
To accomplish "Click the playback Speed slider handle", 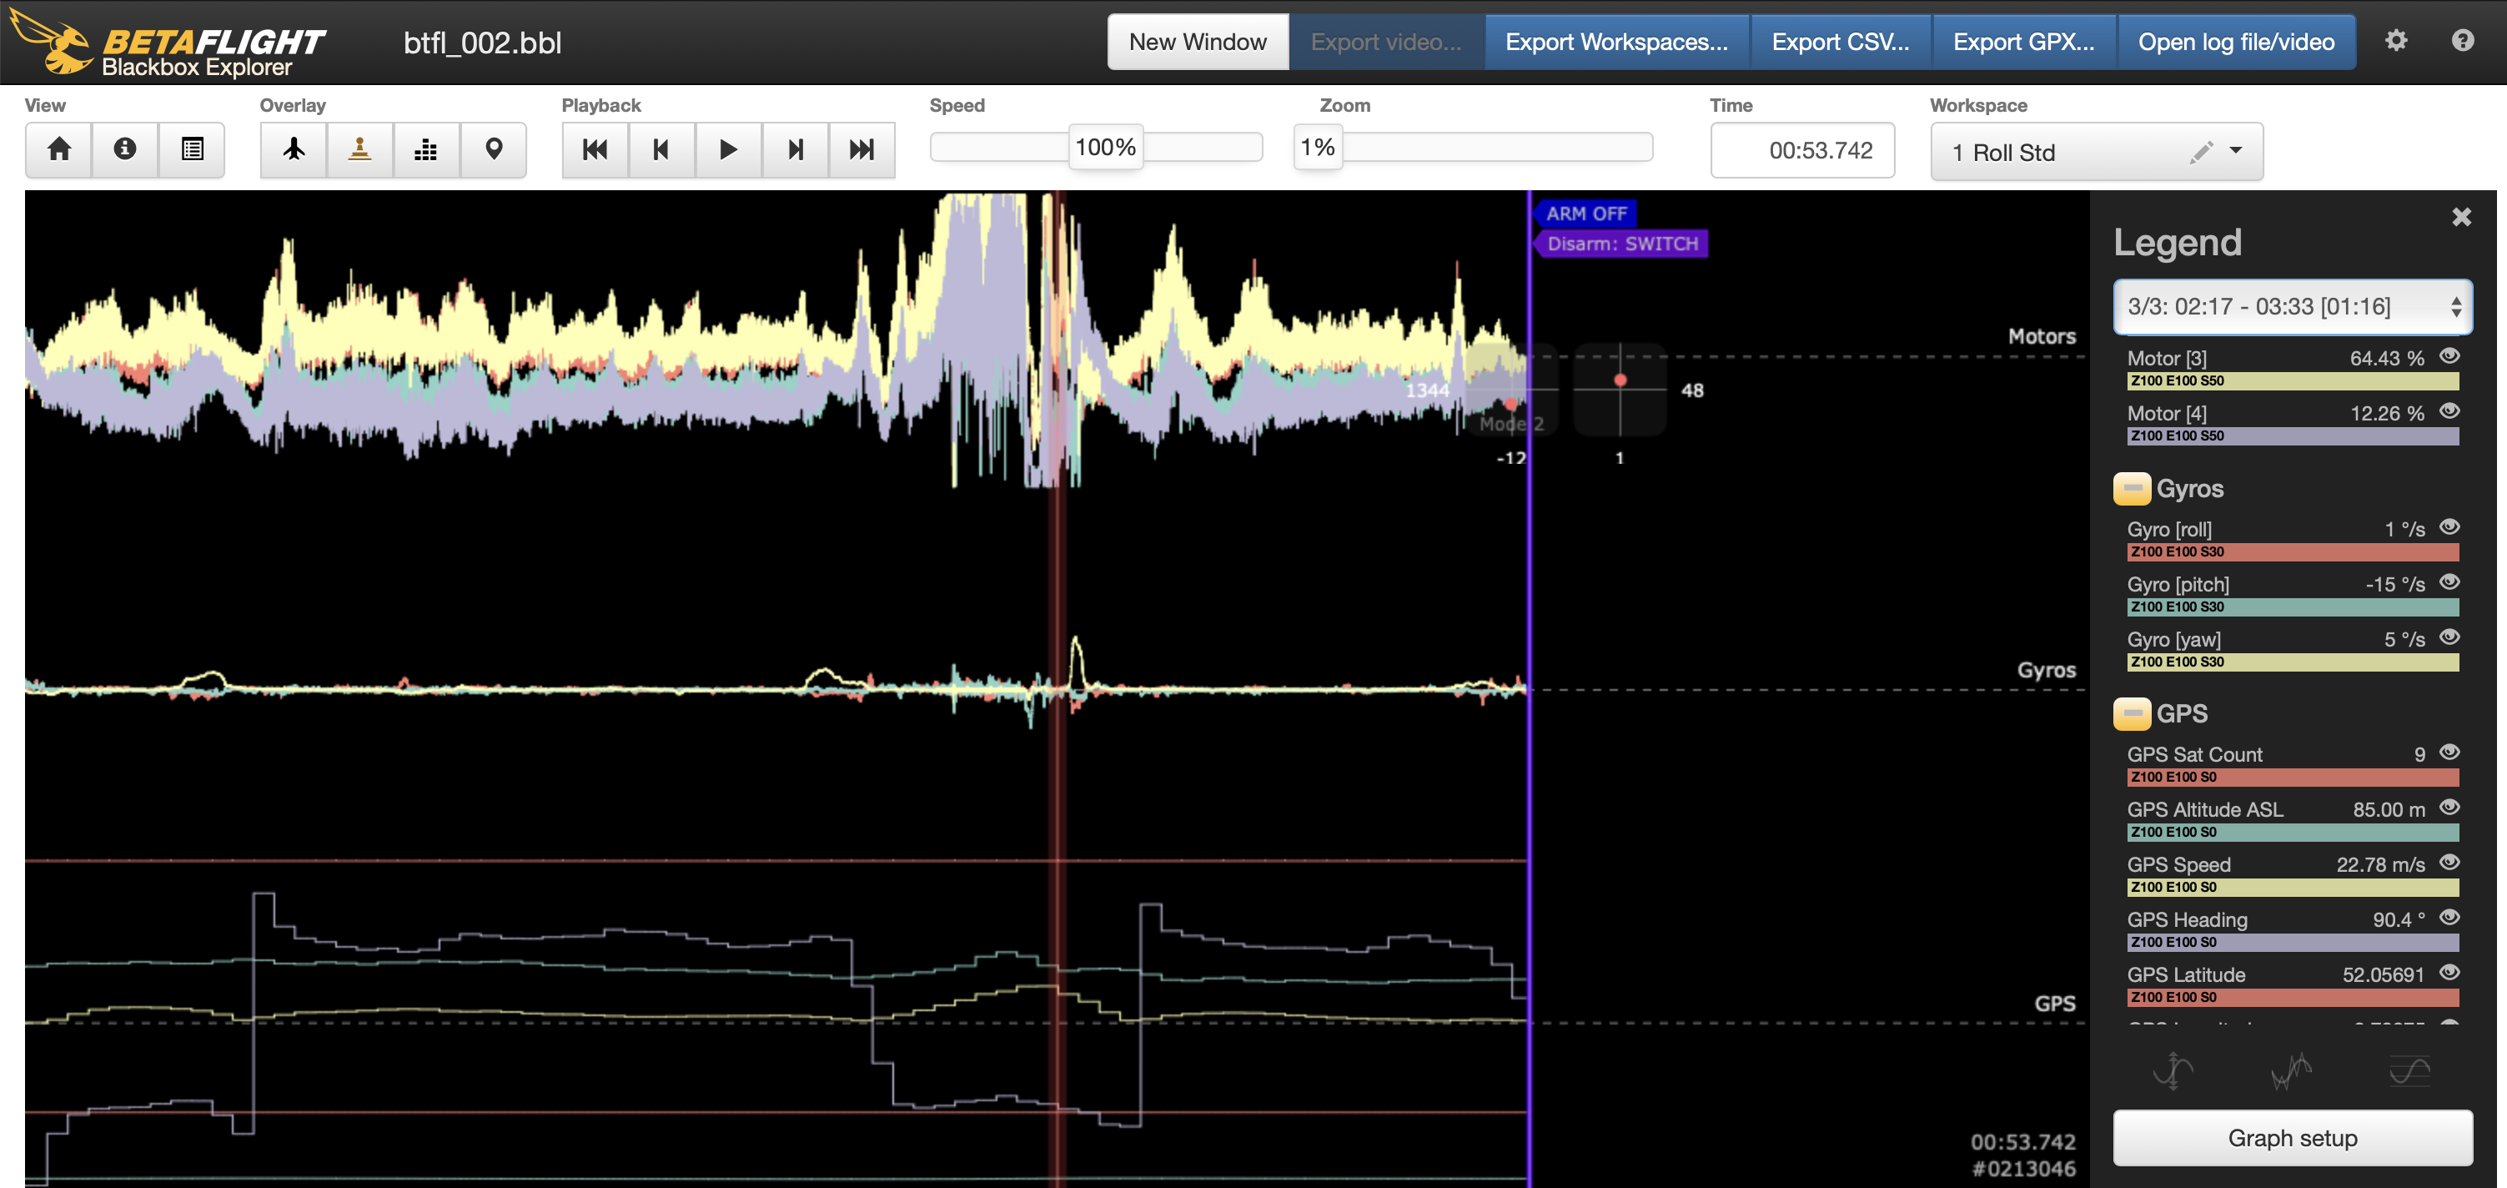I will 1104,147.
